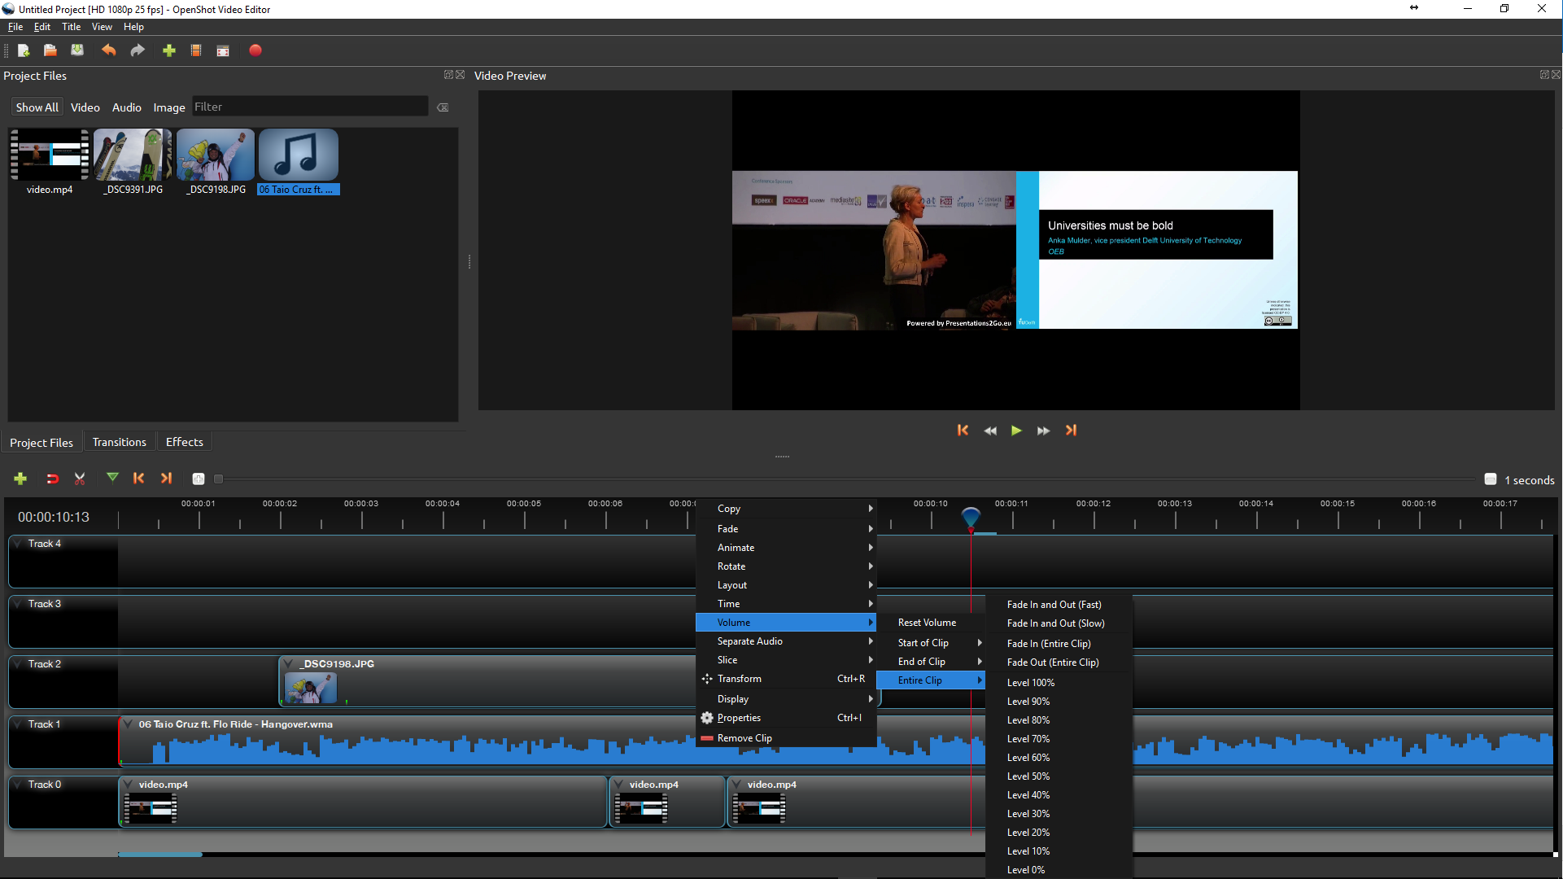Click the Jump to Start playback icon

pos(962,429)
